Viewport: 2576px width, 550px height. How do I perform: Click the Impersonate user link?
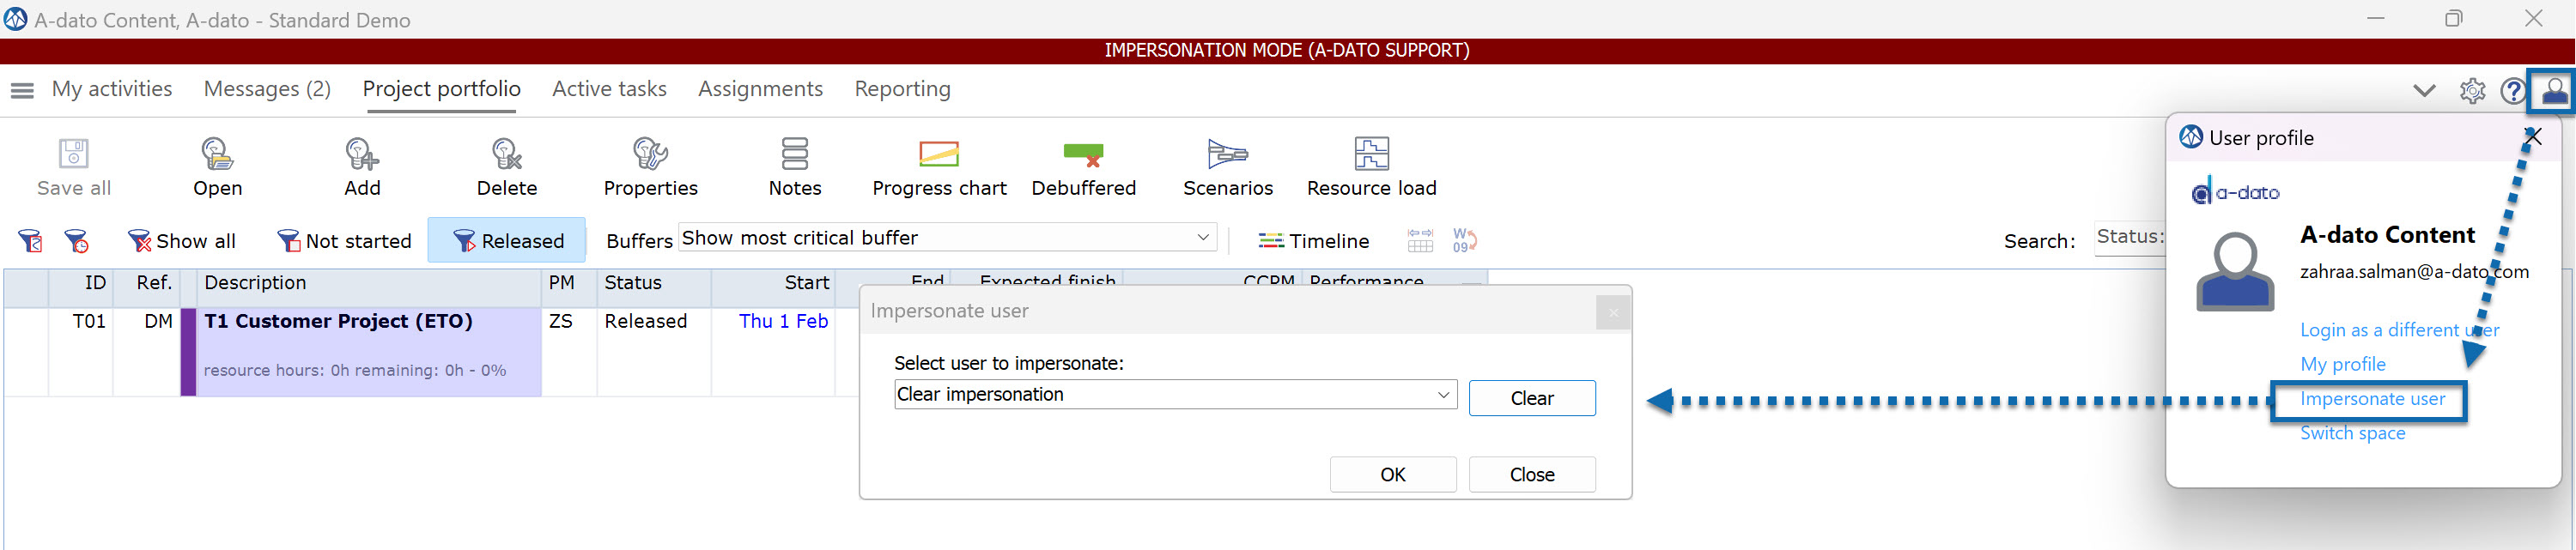click(2372, 399)
